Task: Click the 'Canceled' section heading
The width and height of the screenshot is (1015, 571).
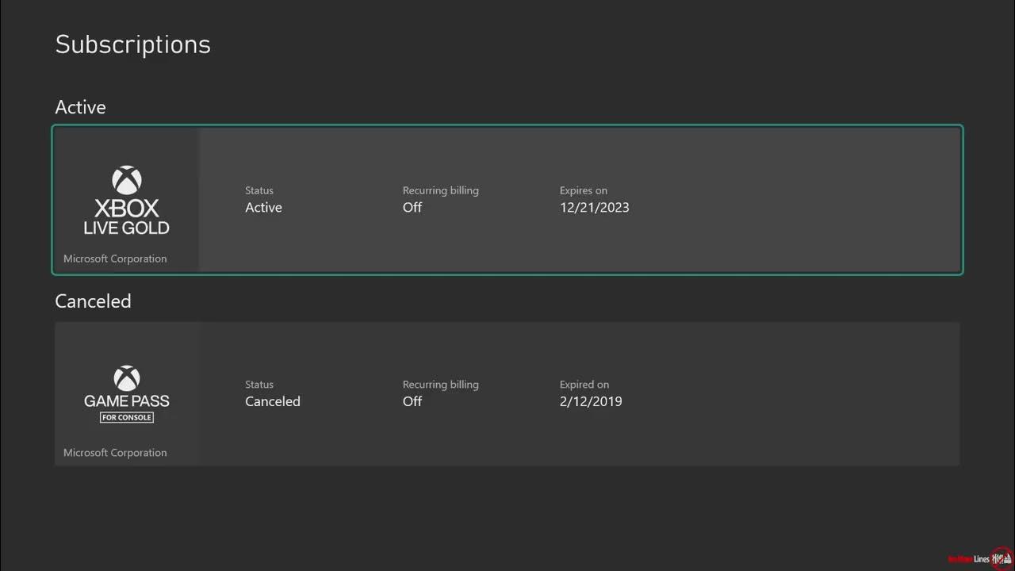Action: click(93, 301)
